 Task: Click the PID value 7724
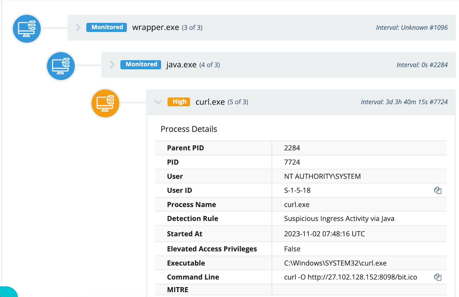click(x=292, y=162)
